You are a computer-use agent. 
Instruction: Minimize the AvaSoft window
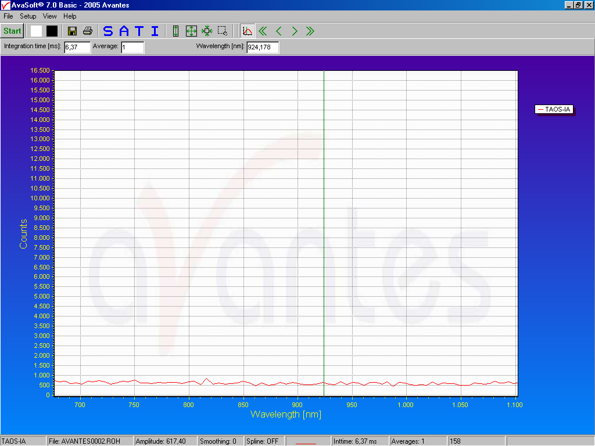coord(569,5)
